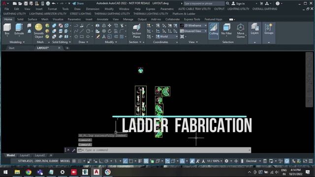Click the Smooth Object mesh tool
Viewport: 315px width, 177px height.
[38, 31]
